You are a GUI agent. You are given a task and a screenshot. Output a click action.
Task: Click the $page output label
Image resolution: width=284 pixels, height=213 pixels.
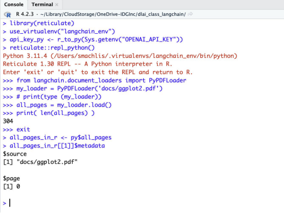(x=11, y=179)
